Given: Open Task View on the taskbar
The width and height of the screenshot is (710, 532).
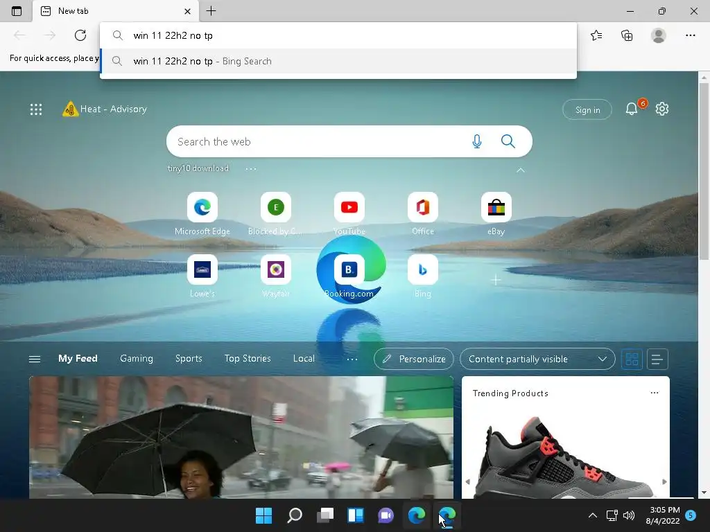Looking at the screenshot, I should point(325,515).
